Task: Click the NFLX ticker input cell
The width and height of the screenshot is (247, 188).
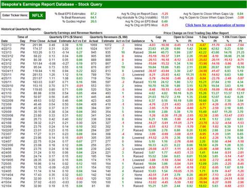Action: click(37, 15)
